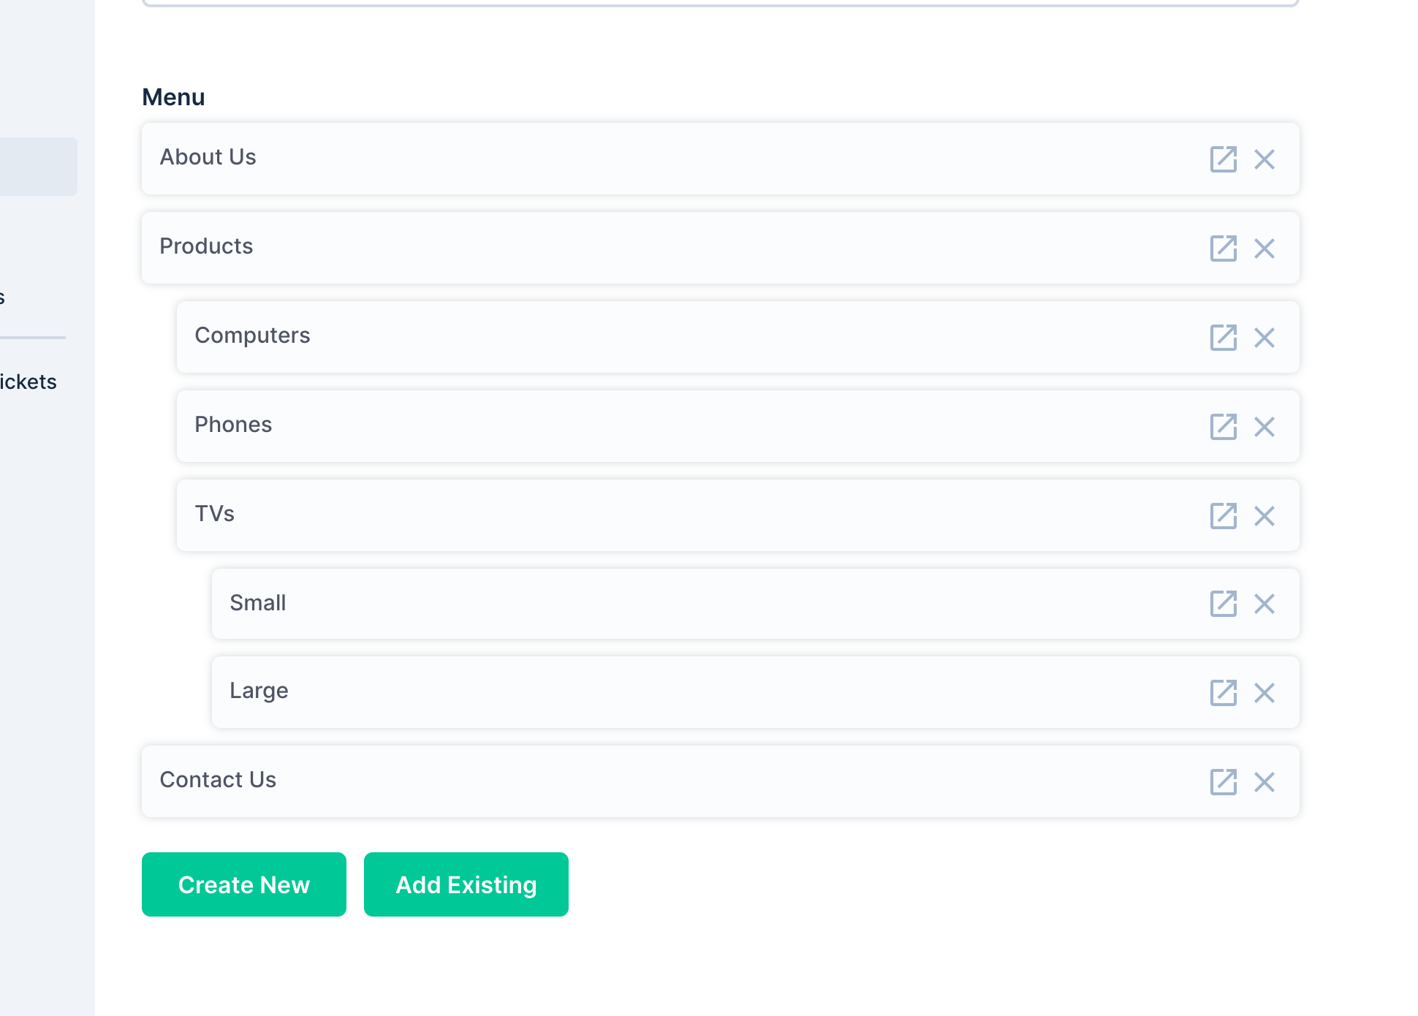This screenshot has height=1016, width=1418.
Task: Remove the TVs menu item
Action: click(1265, 515)
